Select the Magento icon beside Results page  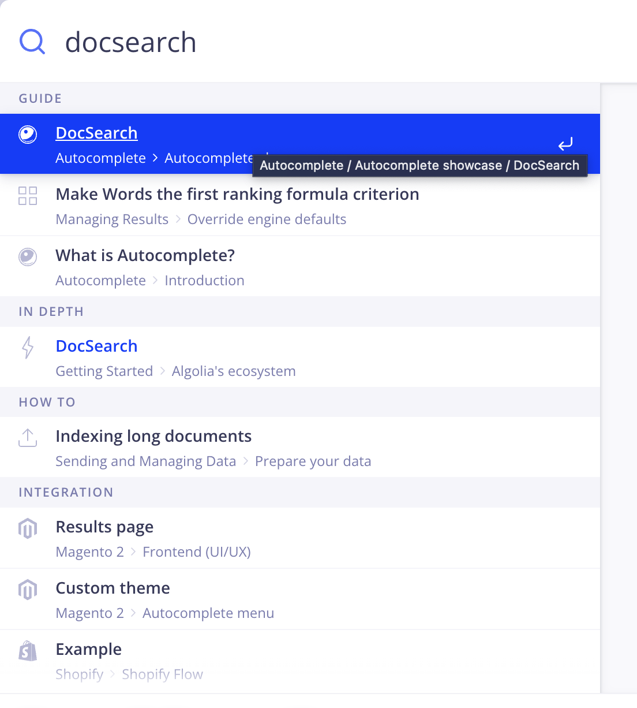tap(27, 528)
